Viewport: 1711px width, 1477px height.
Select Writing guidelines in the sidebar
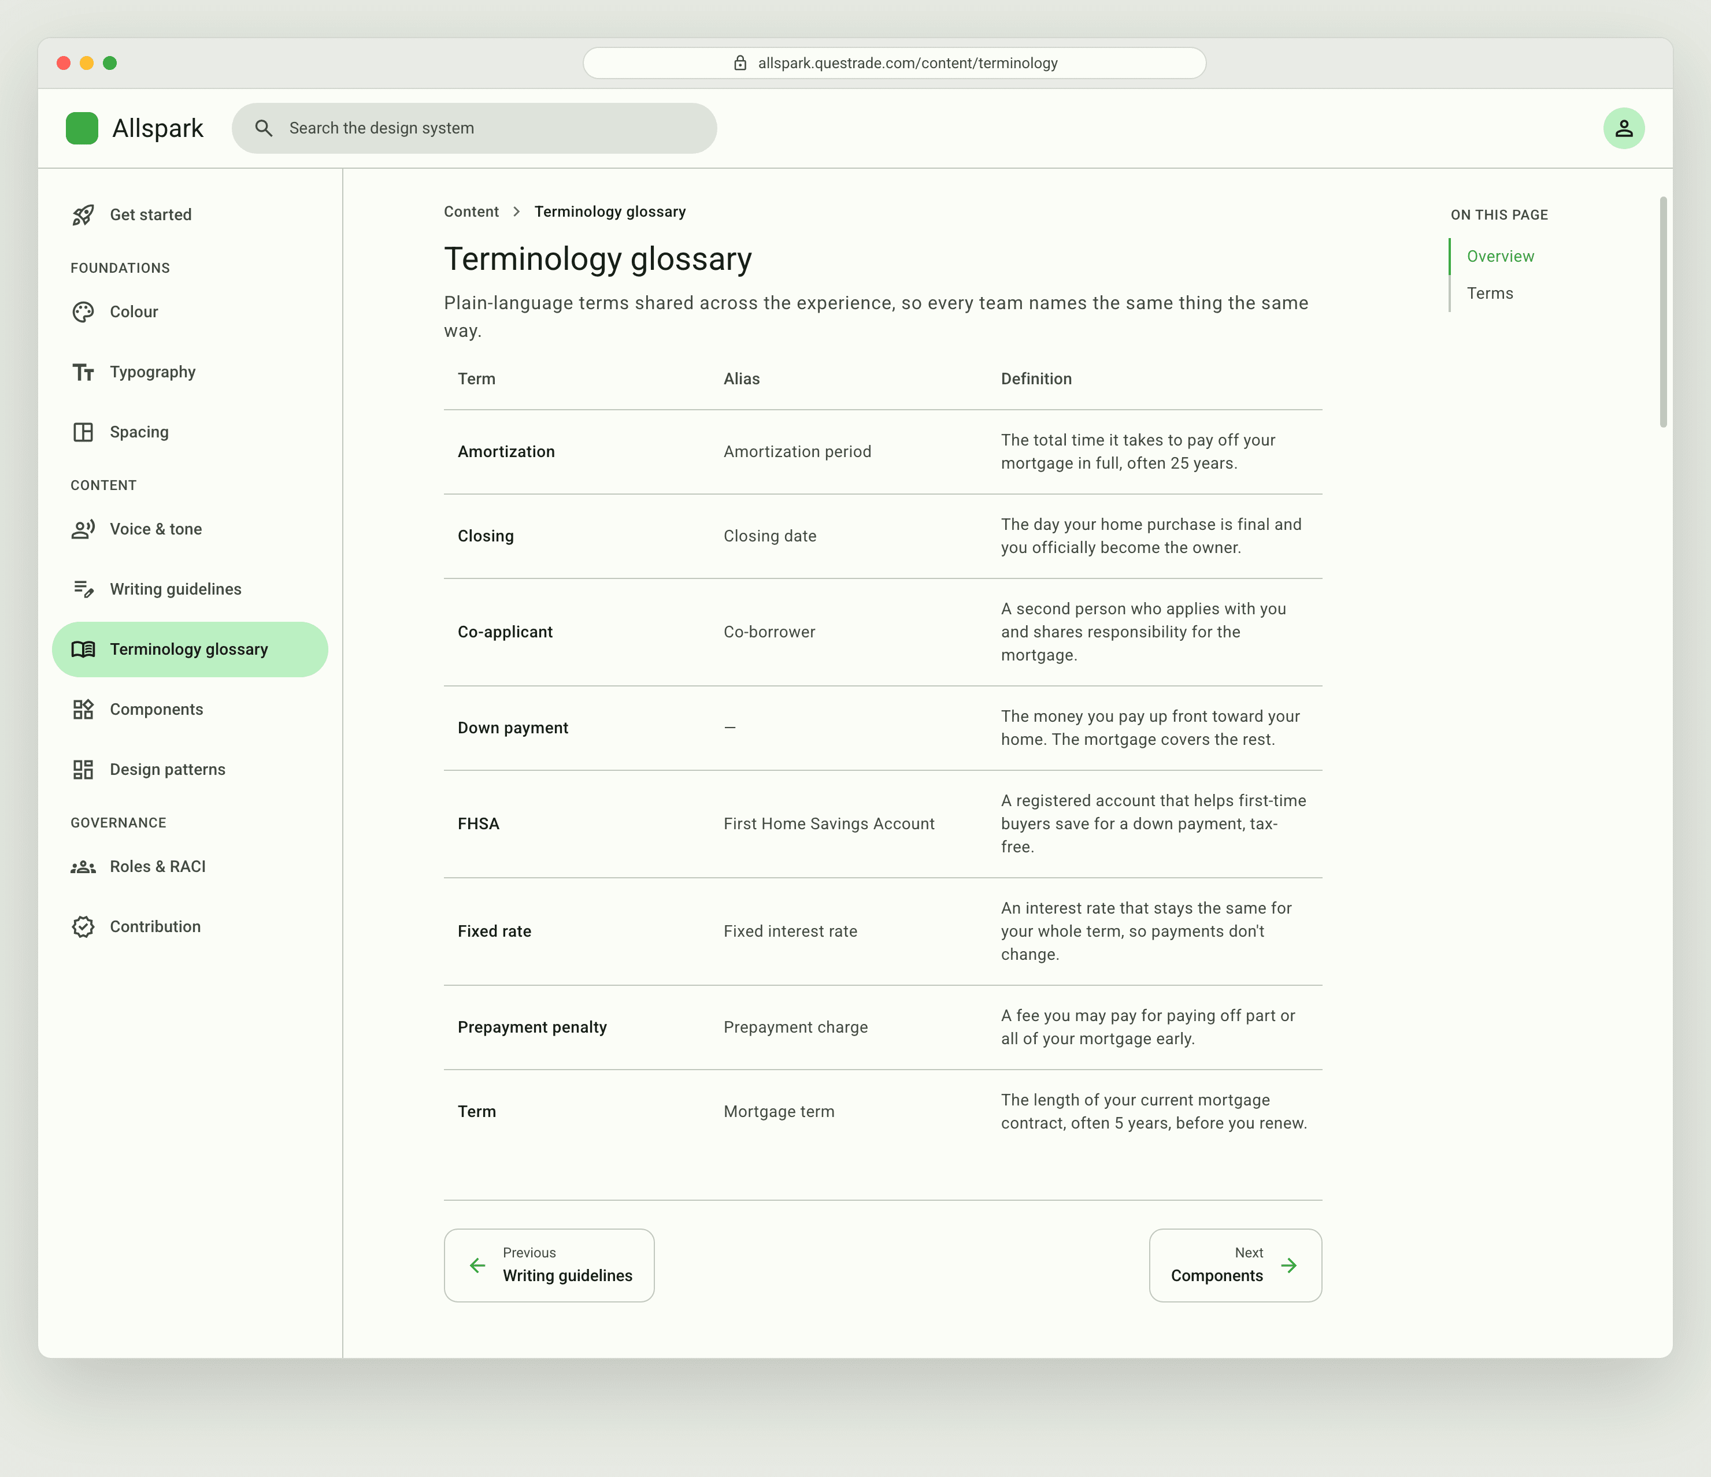point(190,589)
